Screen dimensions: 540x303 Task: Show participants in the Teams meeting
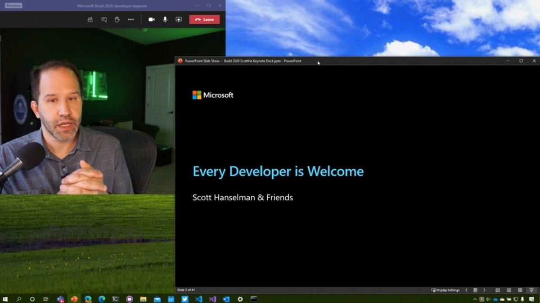pyautogui.click(x=90, y=19)
